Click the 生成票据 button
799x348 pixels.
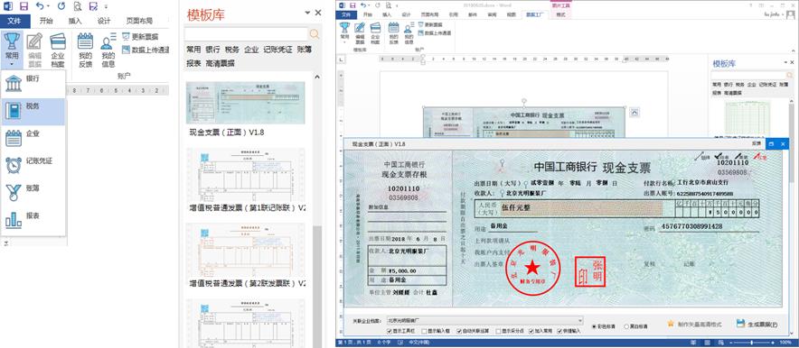757,325
